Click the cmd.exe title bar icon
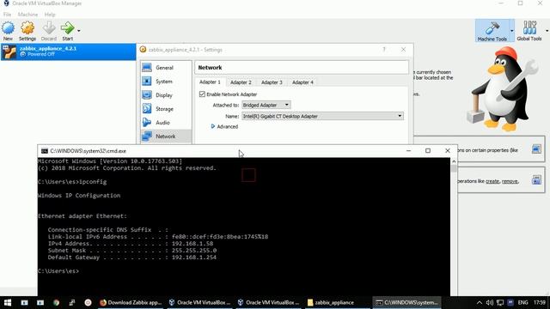This screenshot has height=309, width=550. pos(44,151)
